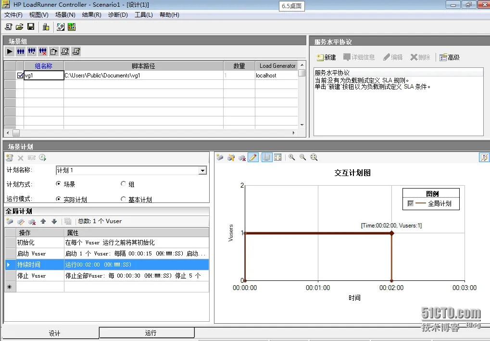
Task: Select the 启动 Vuser action row
Action: point(107,253)
